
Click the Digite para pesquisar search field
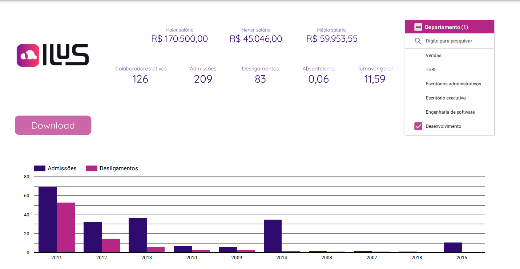click(450, 41)
